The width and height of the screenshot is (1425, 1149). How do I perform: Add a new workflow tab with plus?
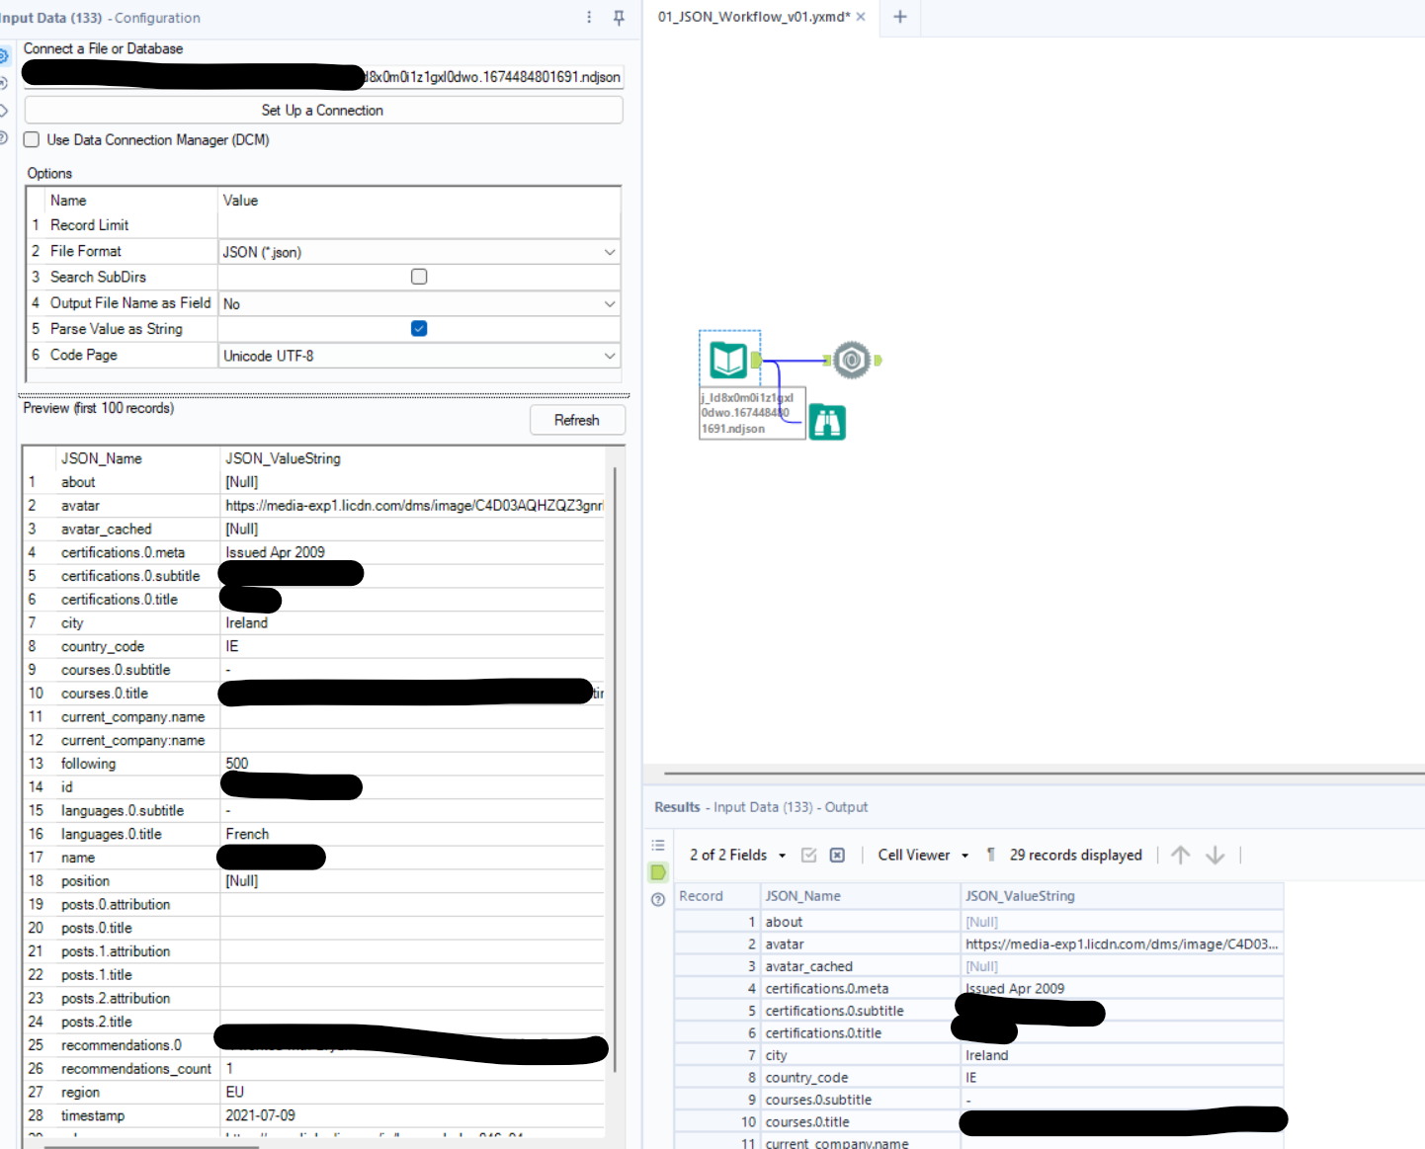tap(899, 17)
